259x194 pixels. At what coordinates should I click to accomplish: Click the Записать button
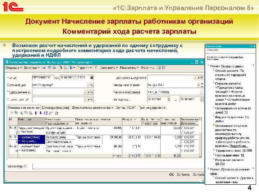[x=183, y=175]
